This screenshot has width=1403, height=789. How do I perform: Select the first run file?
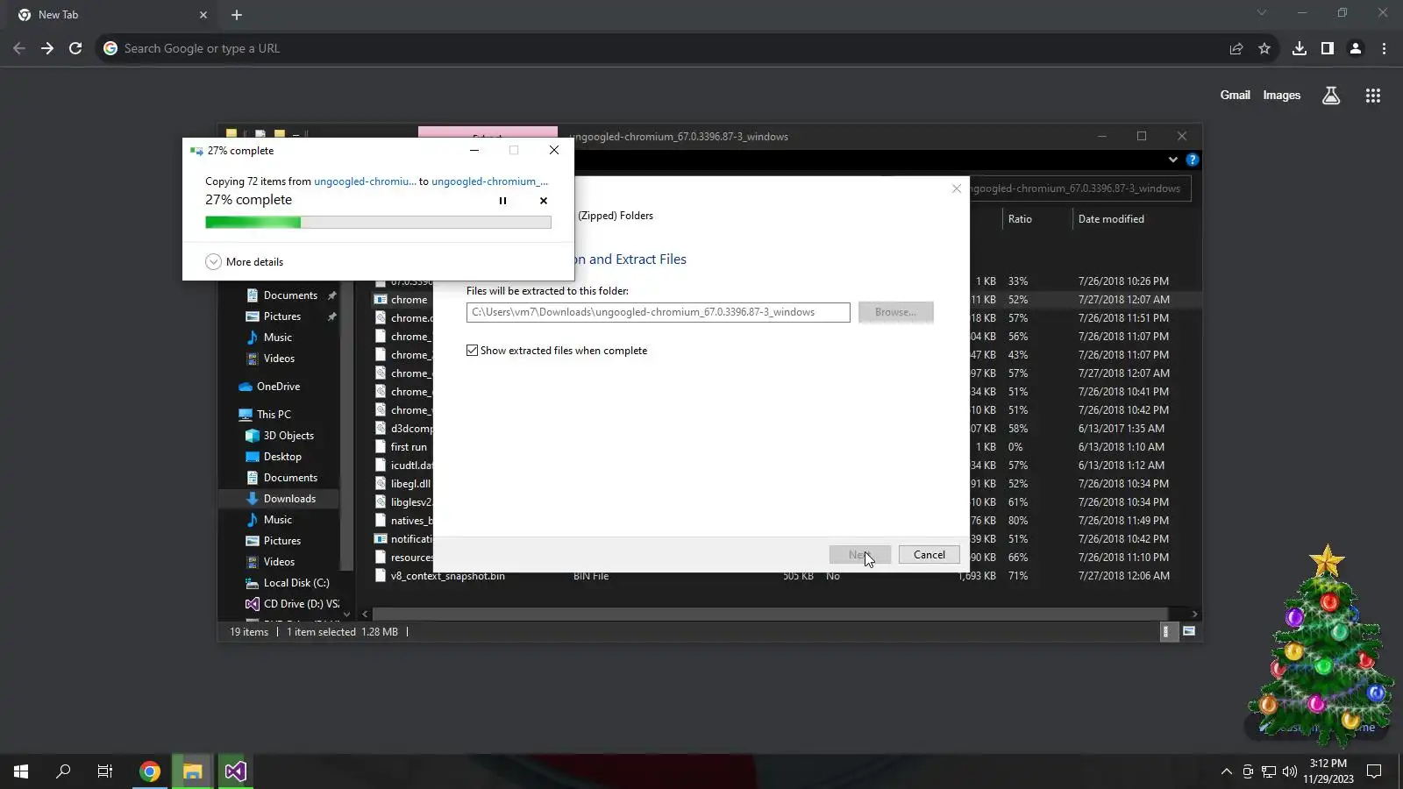(409, 447)
